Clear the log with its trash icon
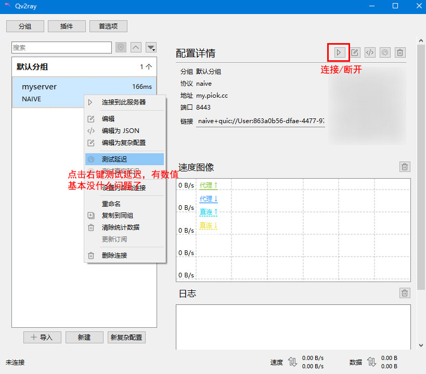Image resolution: width=426 pixels, height=374 pixels. point(405,293)
